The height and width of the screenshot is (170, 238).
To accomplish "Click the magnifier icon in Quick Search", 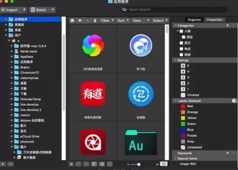I will [125, 10].
